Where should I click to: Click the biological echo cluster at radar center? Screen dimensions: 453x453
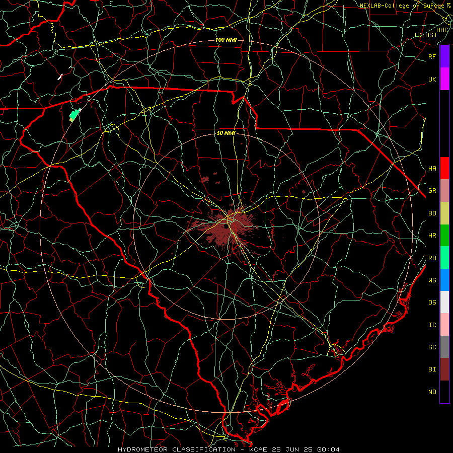228,227
